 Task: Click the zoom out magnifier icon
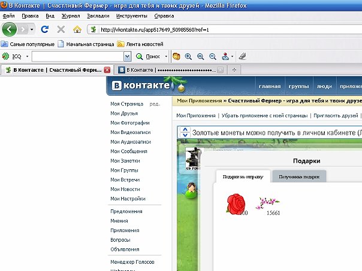(x=212, y=56)
